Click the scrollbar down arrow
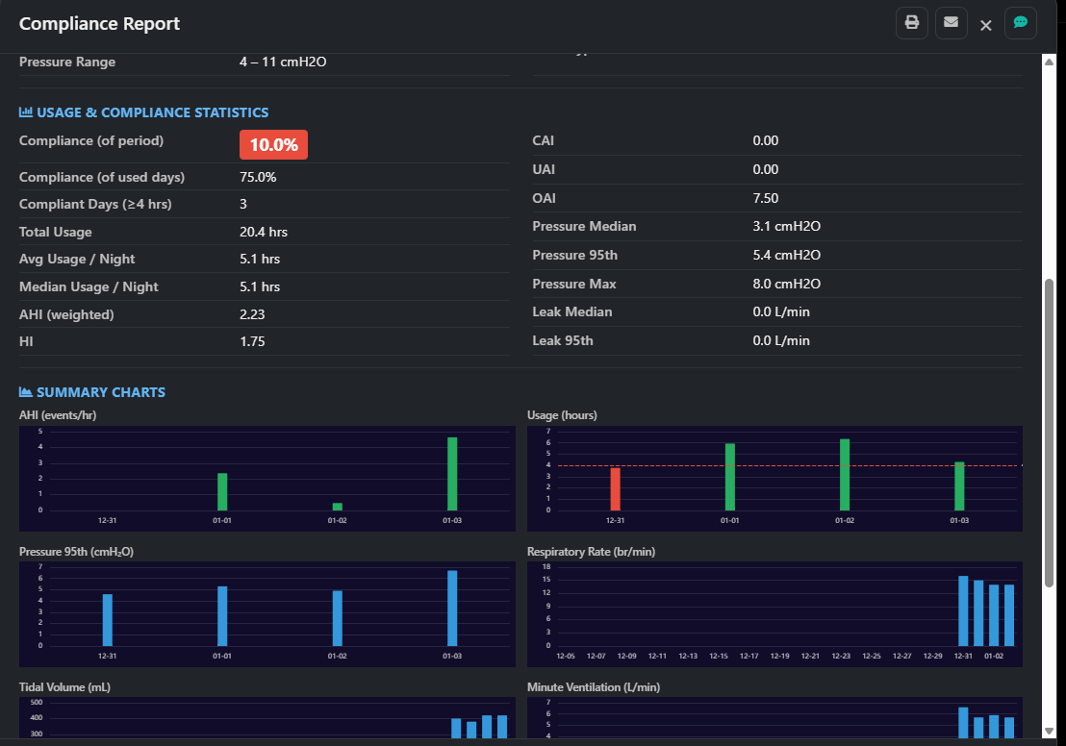The height and width of the screenshot is (746, 1066). (x=1050, y=731)
